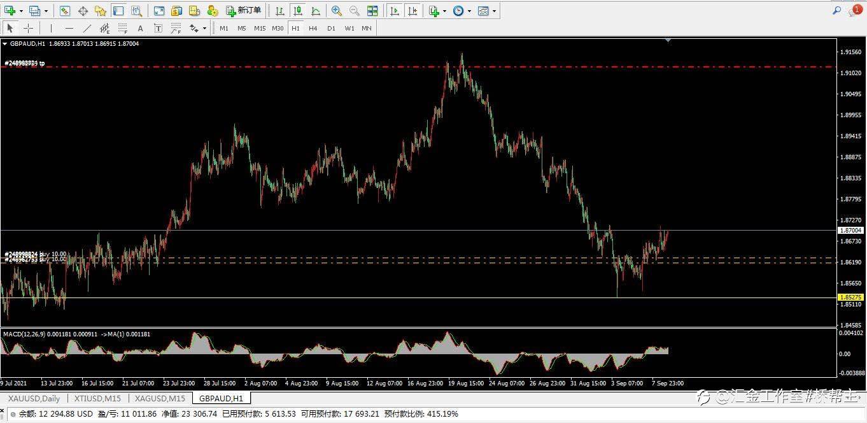Switch timeframe to M15
This screenshot has width=867, height=423.
260,28
